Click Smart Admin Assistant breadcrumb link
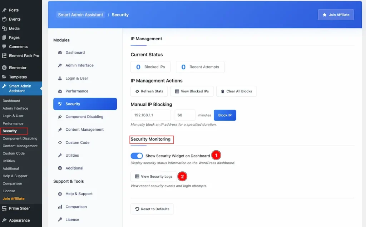This screenshot has height=227, width=366. point(80,15)
